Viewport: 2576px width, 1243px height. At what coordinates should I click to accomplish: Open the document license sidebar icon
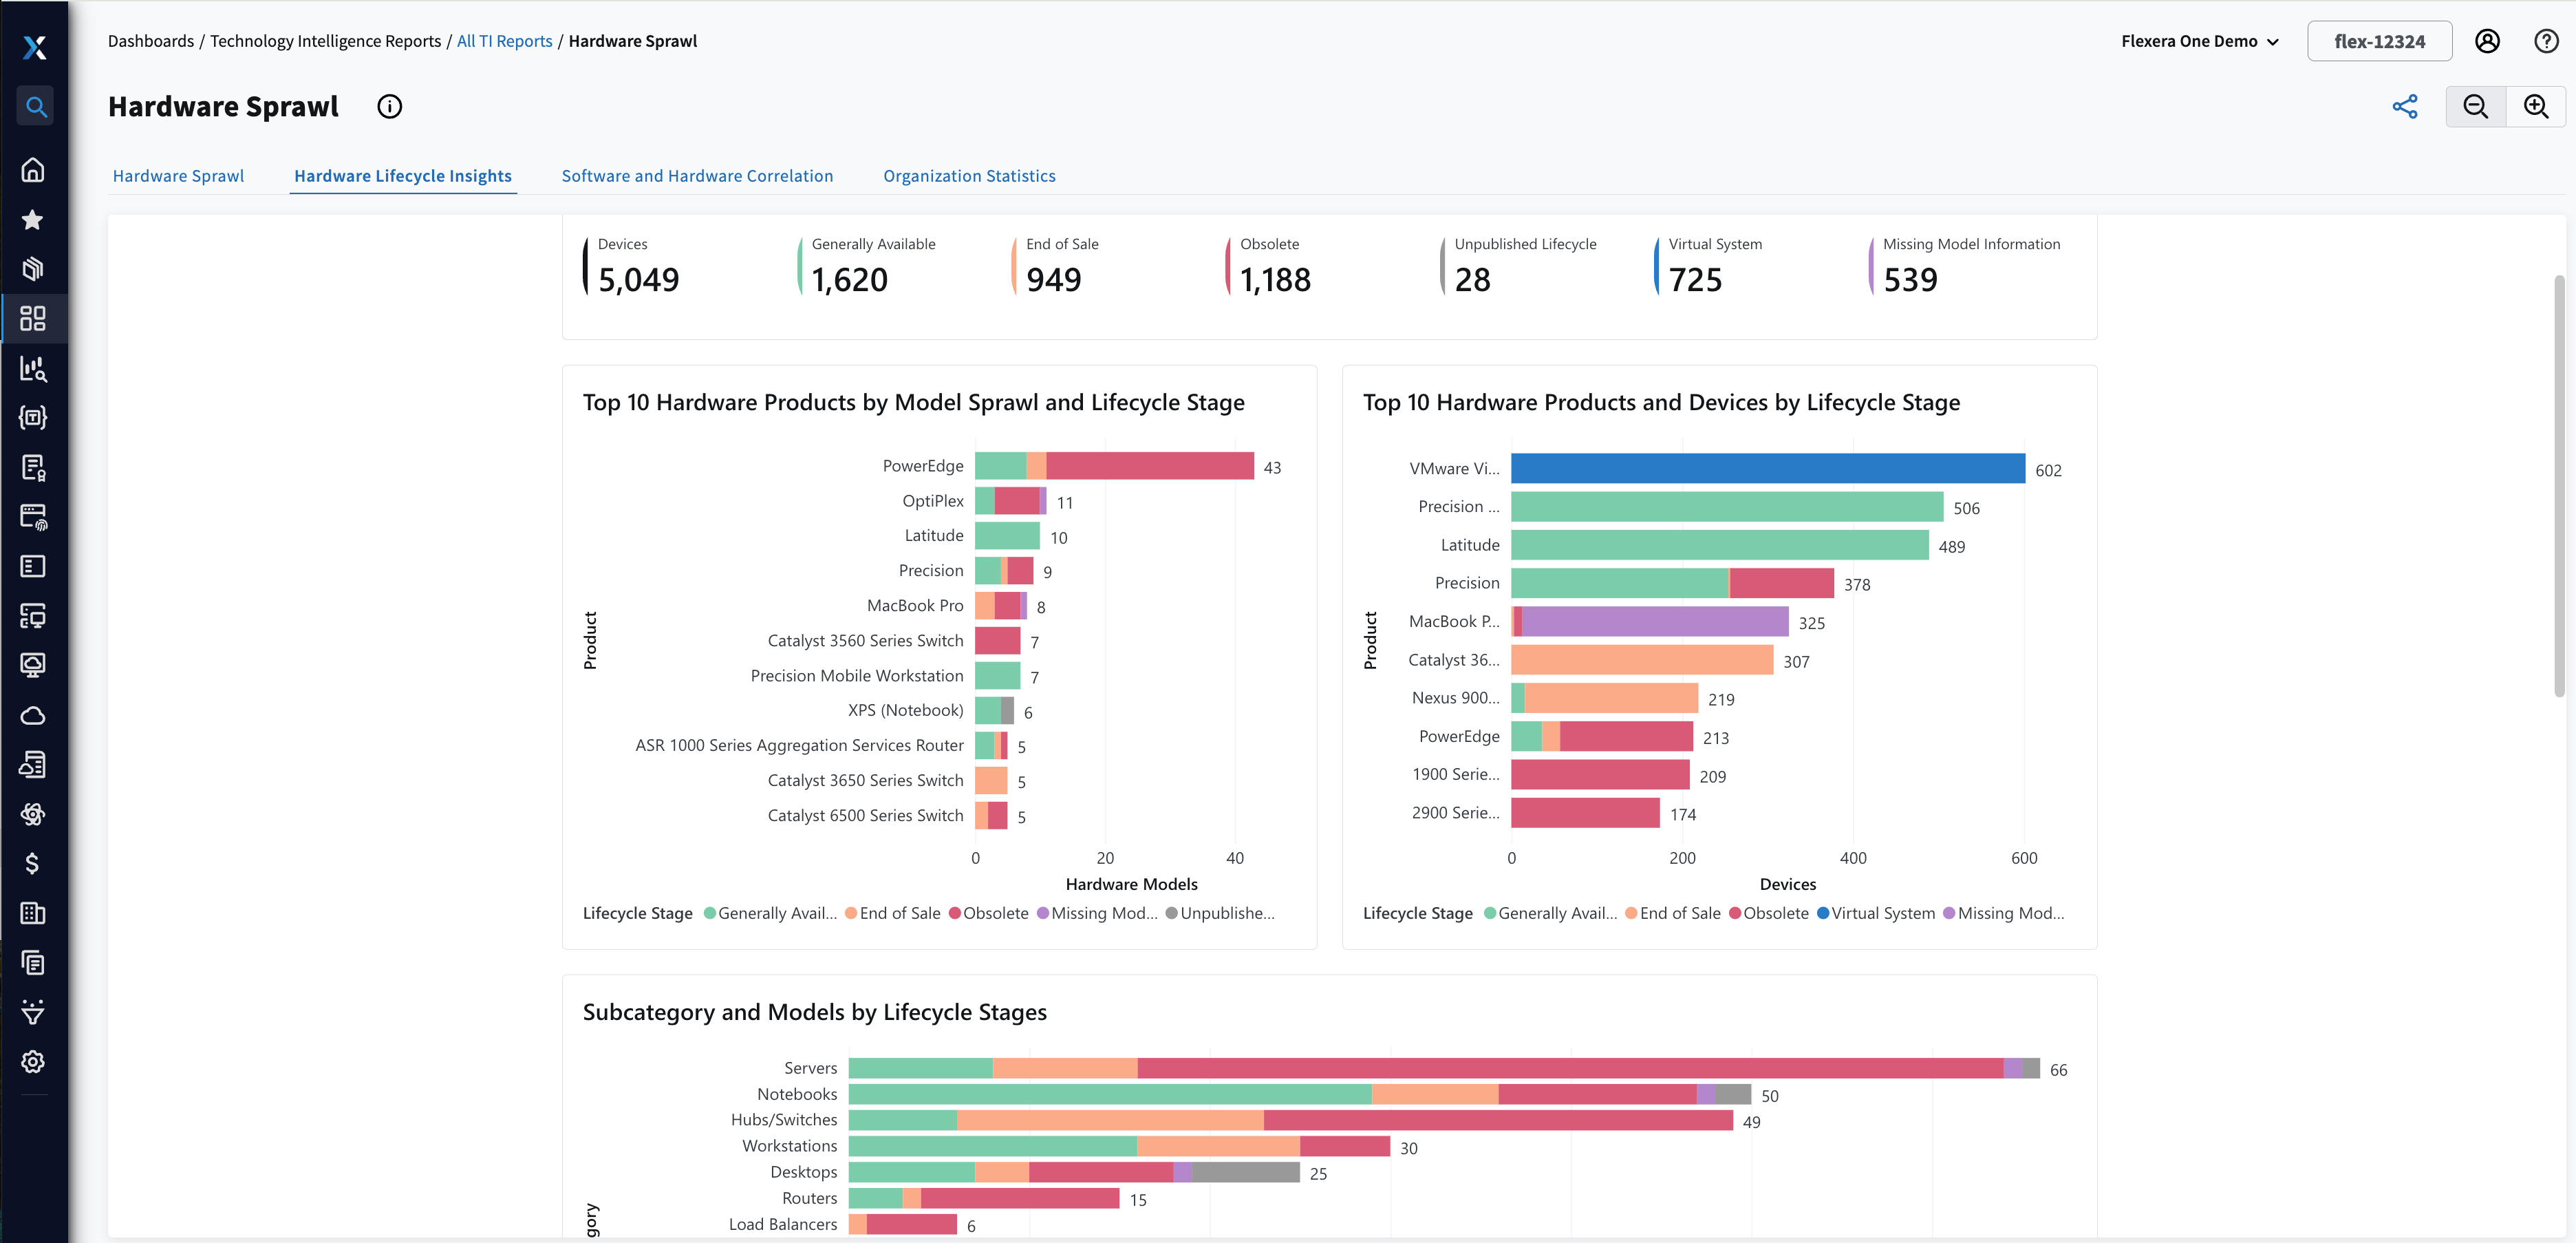(33, 467)
